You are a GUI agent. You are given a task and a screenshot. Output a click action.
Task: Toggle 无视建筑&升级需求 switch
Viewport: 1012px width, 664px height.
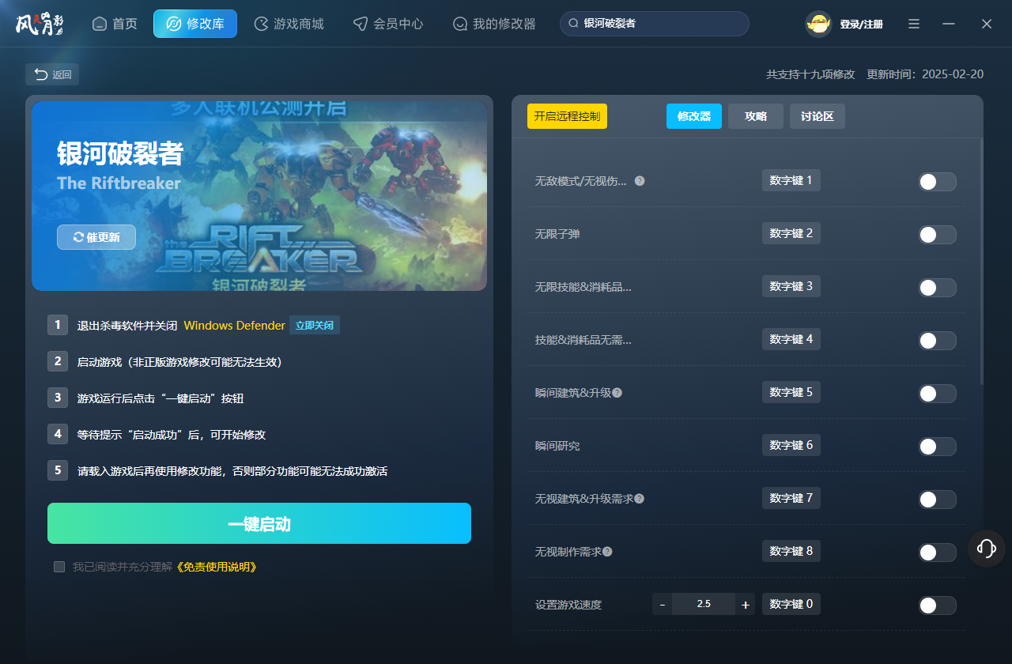(937, 500)
